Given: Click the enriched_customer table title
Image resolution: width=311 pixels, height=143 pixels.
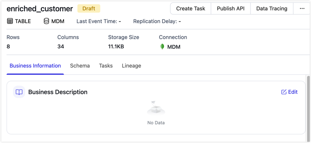Looking at the screenshot, I should click(x=40, y=9).
